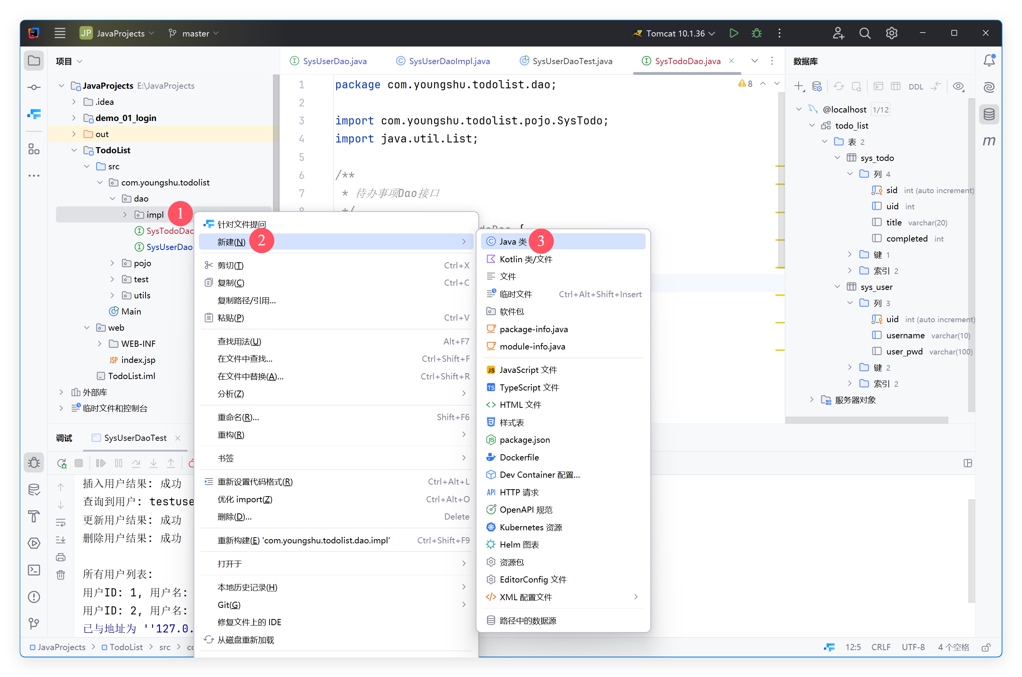
Task: Click the 4 个空格 indent setting
Action: [953, 647]
